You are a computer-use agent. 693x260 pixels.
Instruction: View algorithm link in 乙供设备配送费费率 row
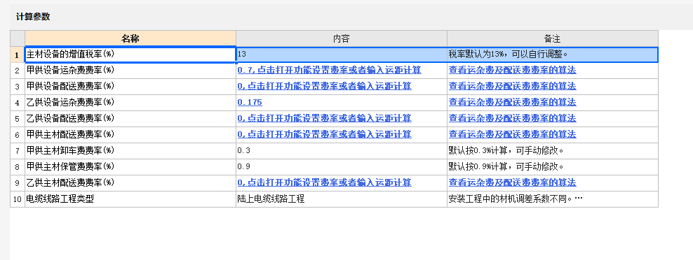pos(512,118)
